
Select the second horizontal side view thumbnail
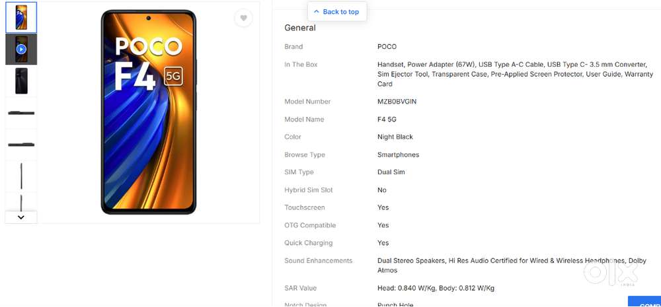point(21,145)
